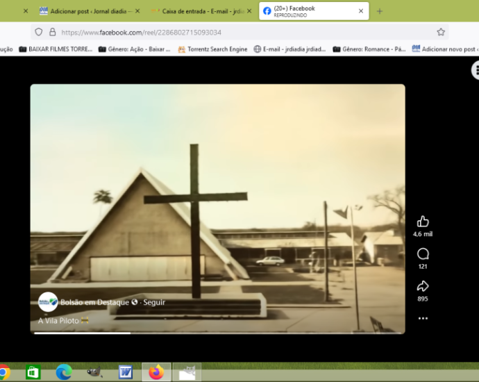Click the padlock site security icon
The height and width of the screenshot is (382, 479).
(x=52, y=32)
